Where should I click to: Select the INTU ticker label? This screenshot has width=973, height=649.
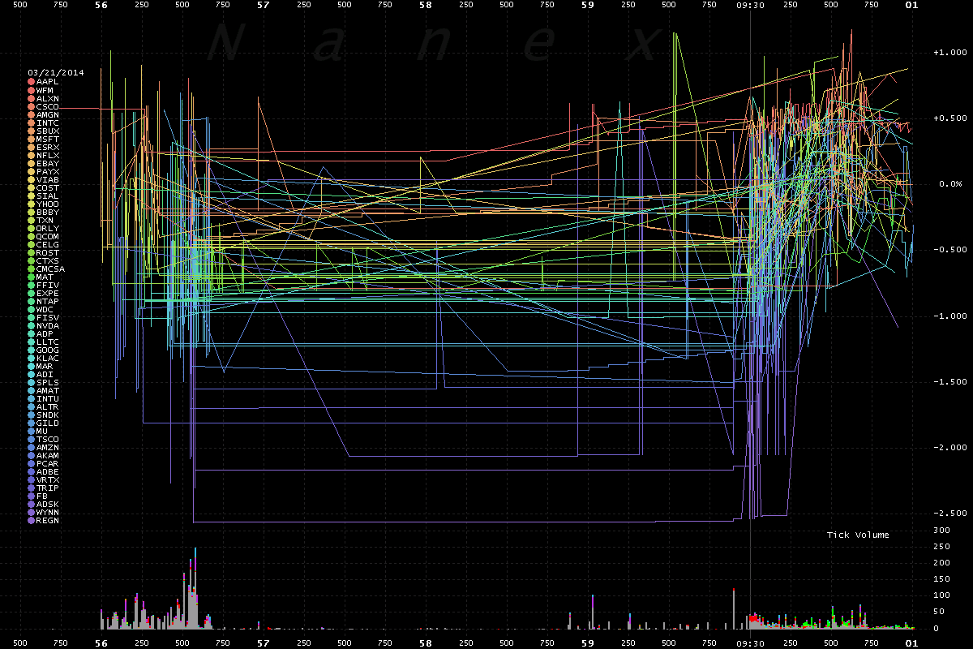point(48,398)
